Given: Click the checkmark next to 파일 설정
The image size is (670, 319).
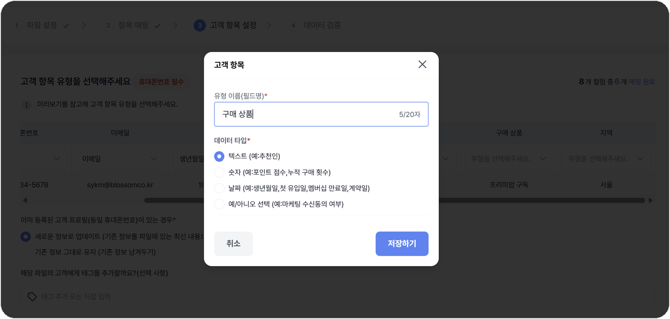Looking at the screenshot, I should click(66, 26).
